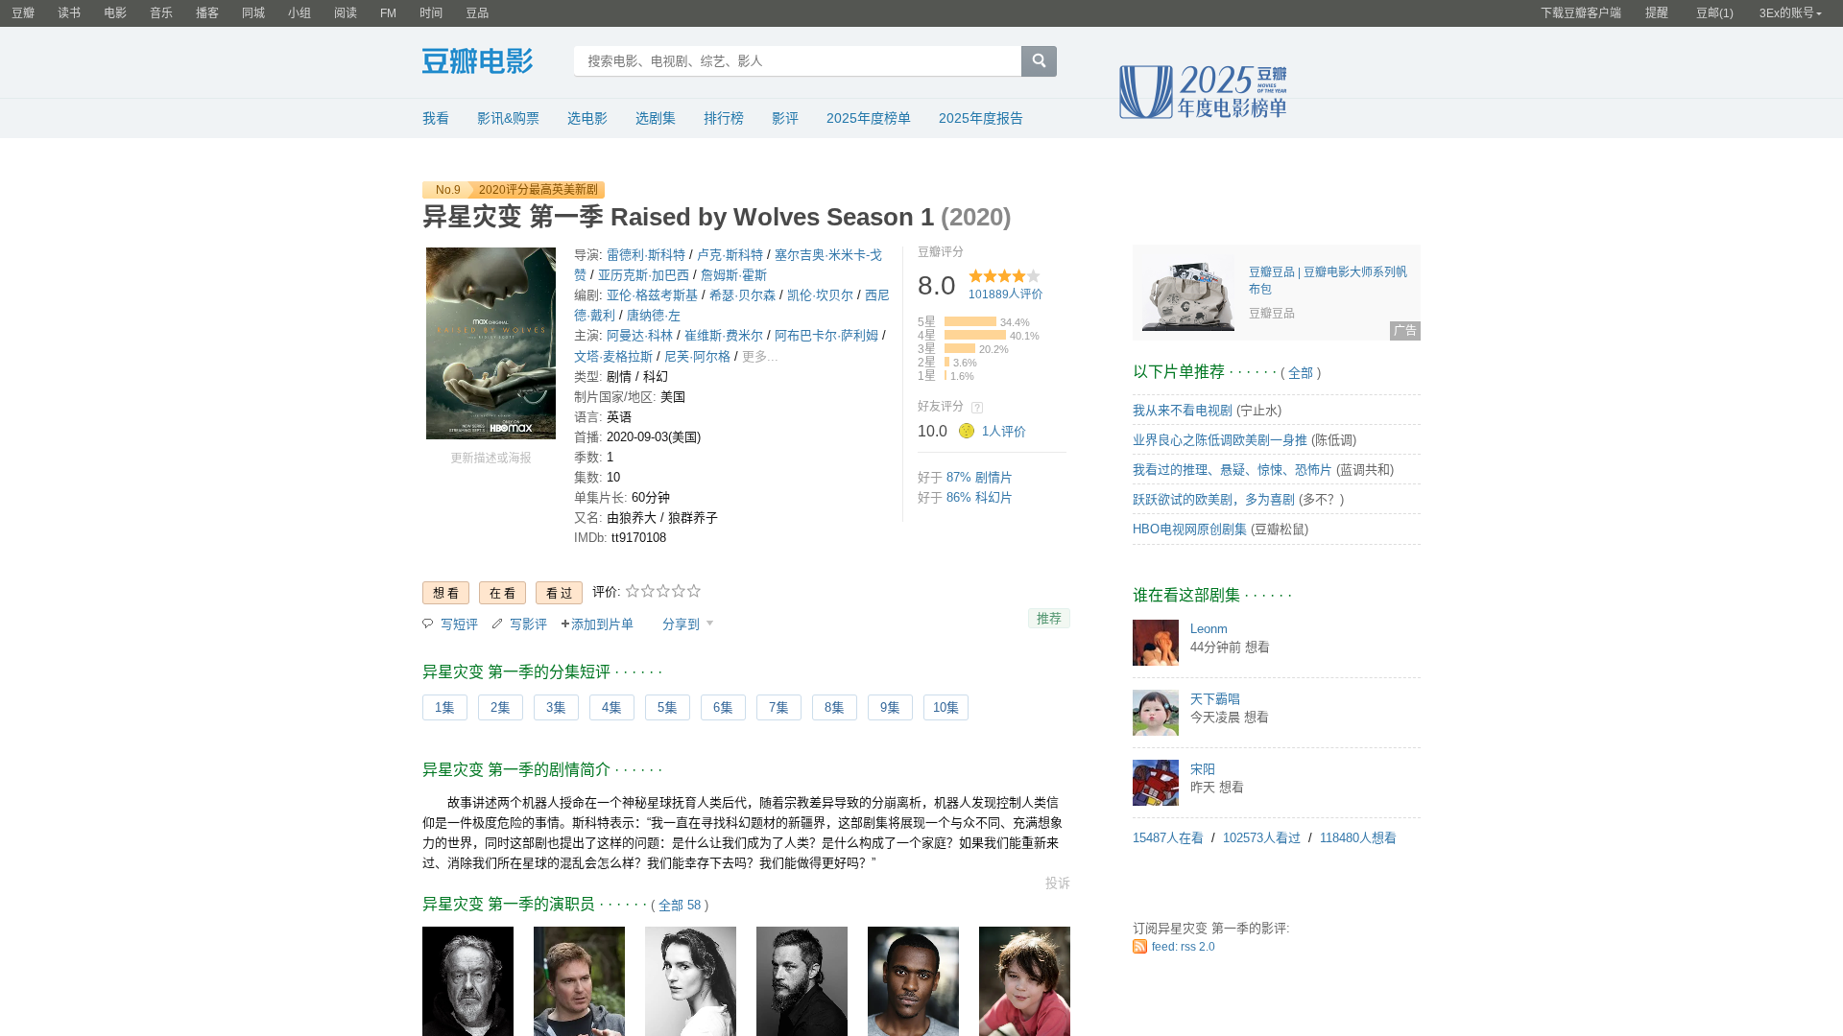Open the 2020评分最高英美新剧 ranking

coord(538,190)
